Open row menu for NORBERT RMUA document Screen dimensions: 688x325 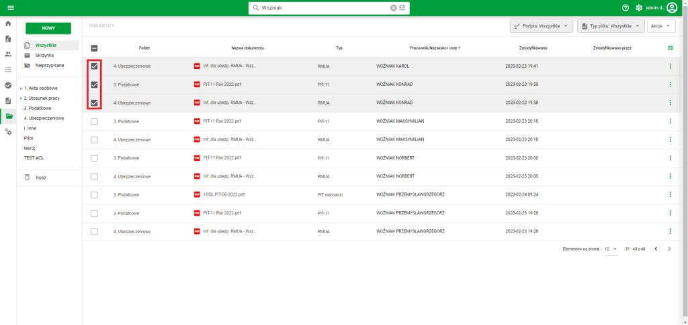pyautogui.click(x=670, y=176)
